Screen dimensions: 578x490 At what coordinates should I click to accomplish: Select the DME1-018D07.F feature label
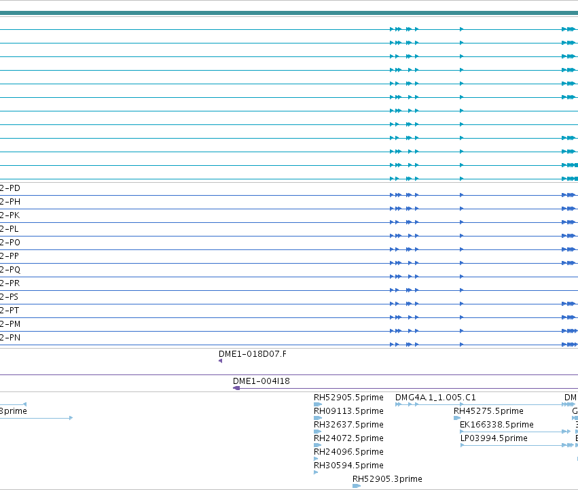[253, 354]
